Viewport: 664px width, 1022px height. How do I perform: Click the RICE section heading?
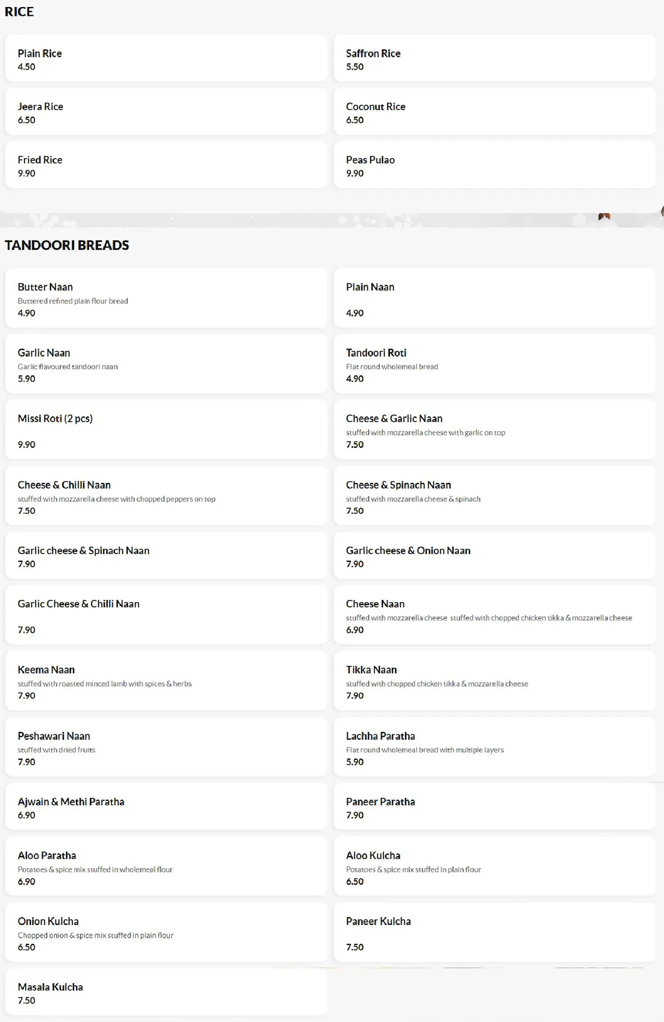click(19, 12)
